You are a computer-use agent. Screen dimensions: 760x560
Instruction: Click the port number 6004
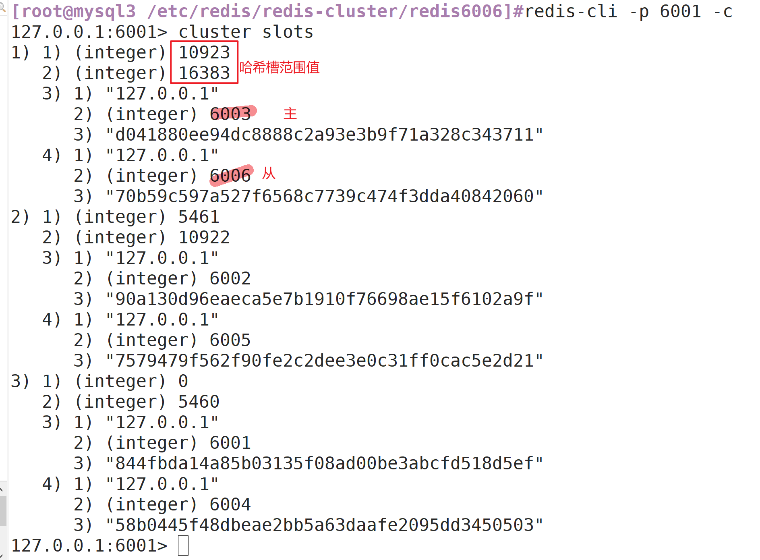point(230,504)
